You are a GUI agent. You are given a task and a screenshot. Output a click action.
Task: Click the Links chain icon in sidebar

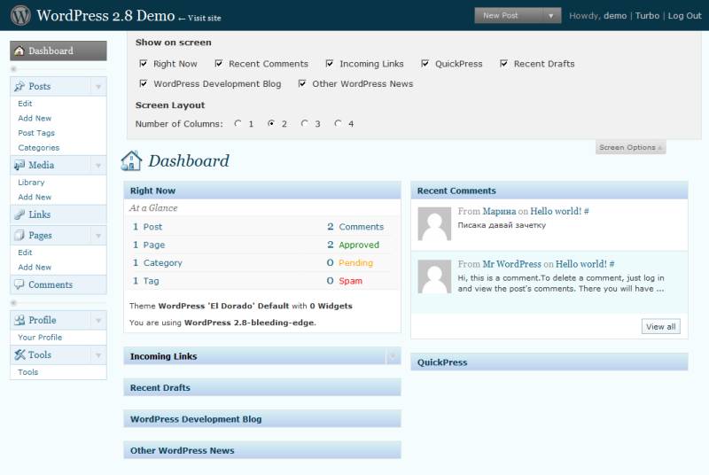pos(19,214)
